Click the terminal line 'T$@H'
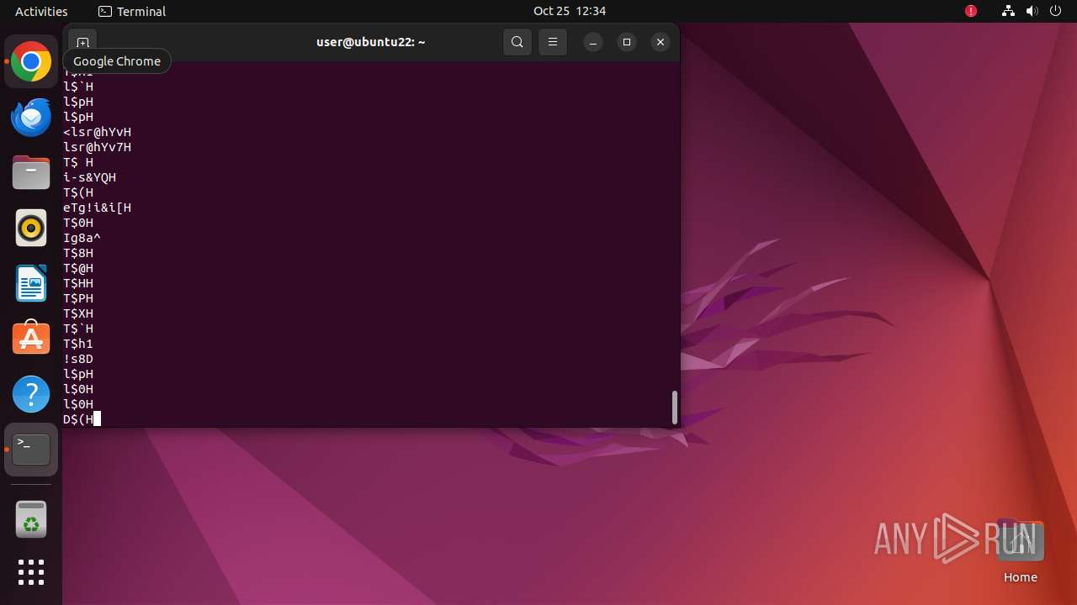 (x=78, y=268)
